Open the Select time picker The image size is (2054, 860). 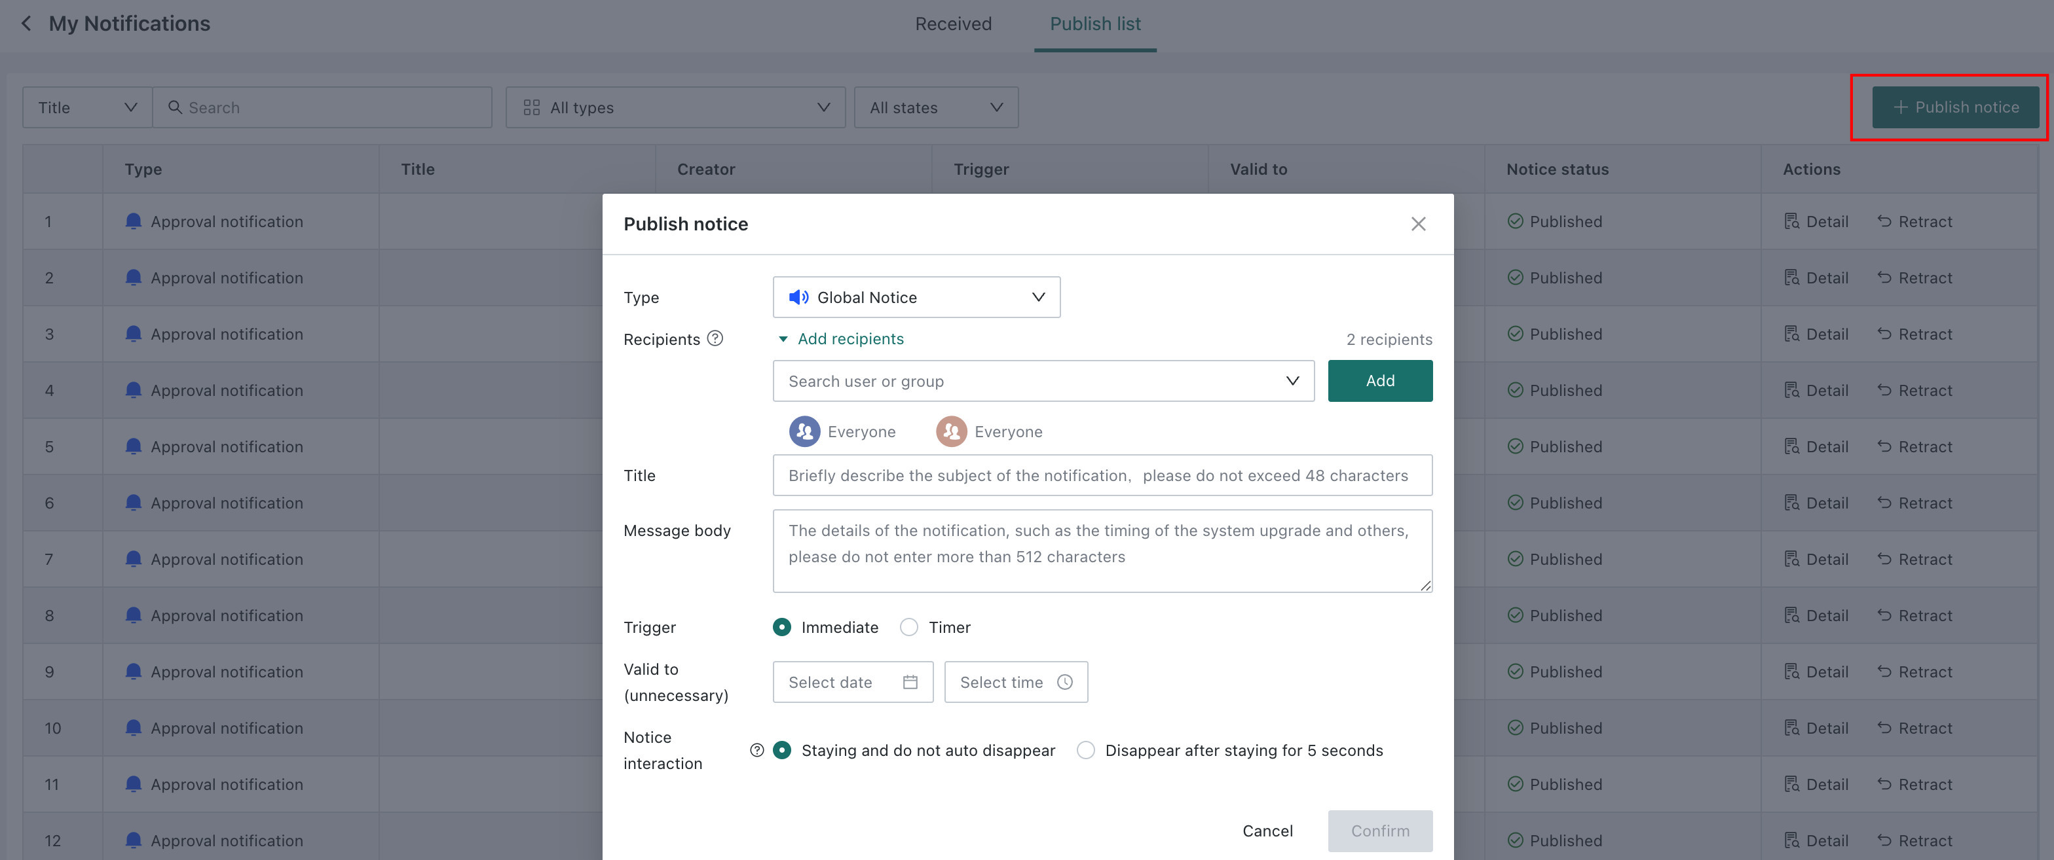pyautogui.click(x=1016, y=682)
